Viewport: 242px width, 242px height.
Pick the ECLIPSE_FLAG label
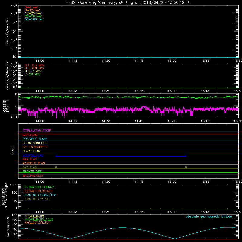click(x=33, y=155)
